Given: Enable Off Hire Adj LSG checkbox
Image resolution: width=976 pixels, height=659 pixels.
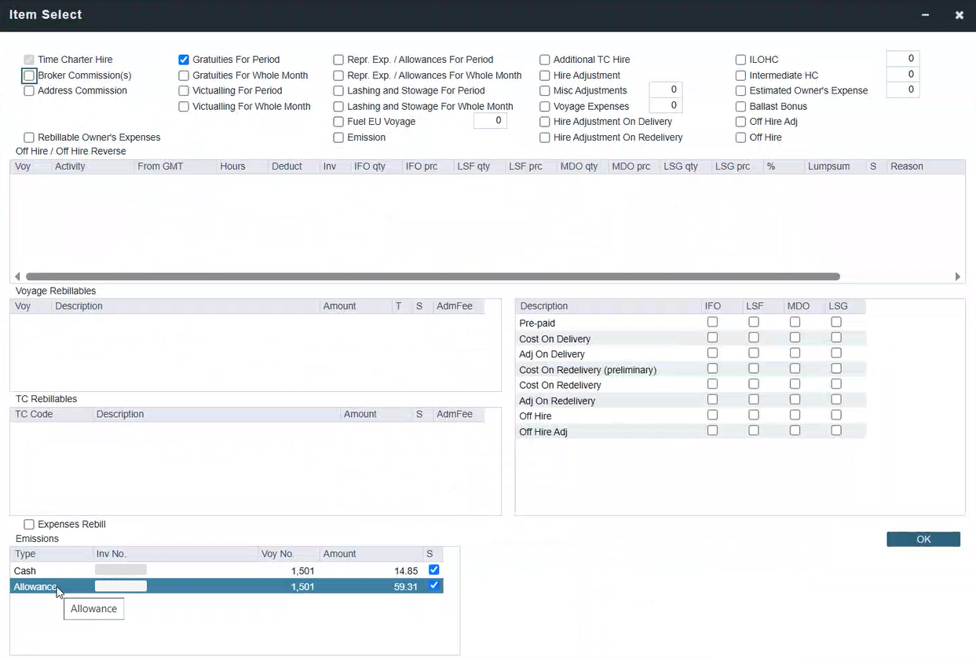Looking at the screenshot, I should coord(836,430).
